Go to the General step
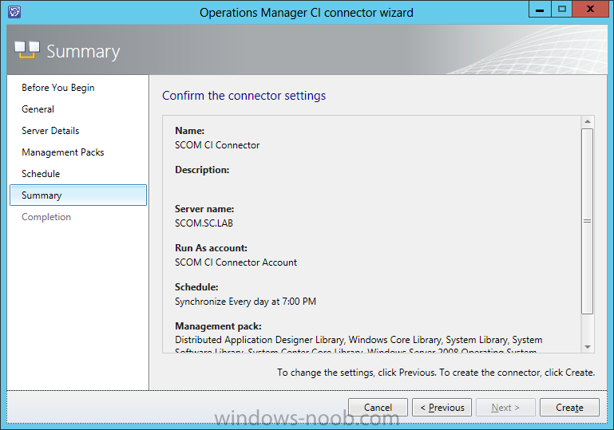614x430 pixels. click(x=38, y=109)
